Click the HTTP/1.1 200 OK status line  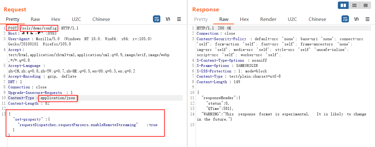214,28
